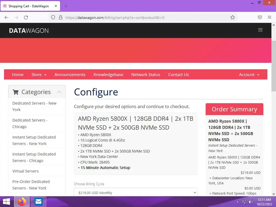
Task: Click the page vertical scrollbar thumb
Action: pos(274,66)
